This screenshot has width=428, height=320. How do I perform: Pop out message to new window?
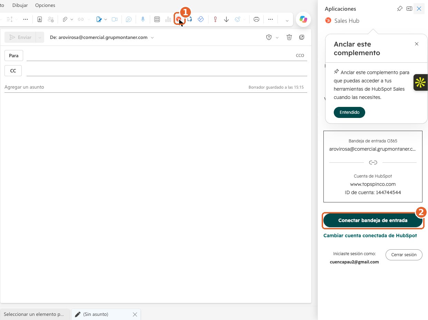[x=302, y=37]
